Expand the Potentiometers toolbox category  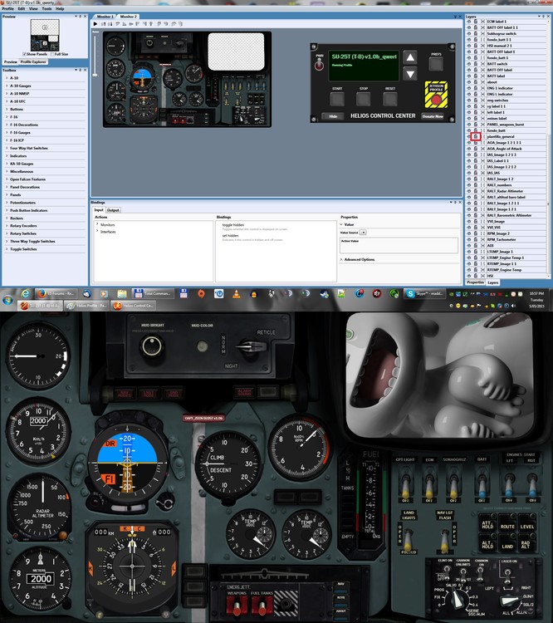[7, 203]
